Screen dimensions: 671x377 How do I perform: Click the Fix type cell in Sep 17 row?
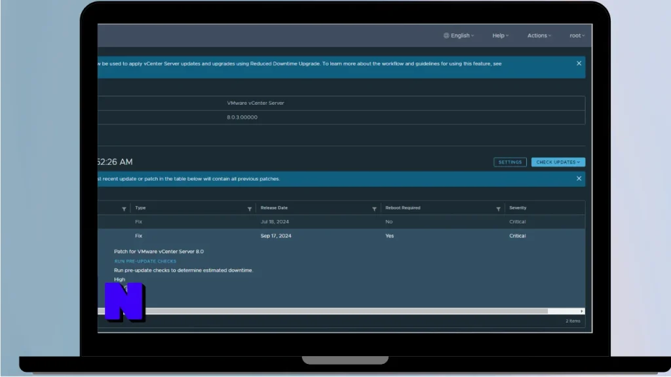click(x=139, y=236)
